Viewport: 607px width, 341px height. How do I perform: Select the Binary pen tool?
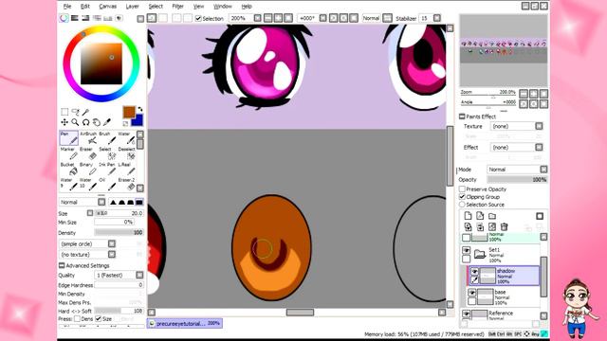click(x=88, y=169)
